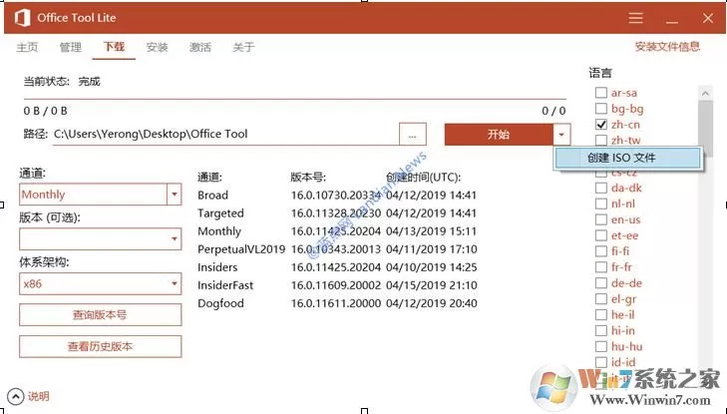The width and height of the screenshot is (727, 414).
Task: Switch to the 管理 tab
Action: (x=70, y=47)
